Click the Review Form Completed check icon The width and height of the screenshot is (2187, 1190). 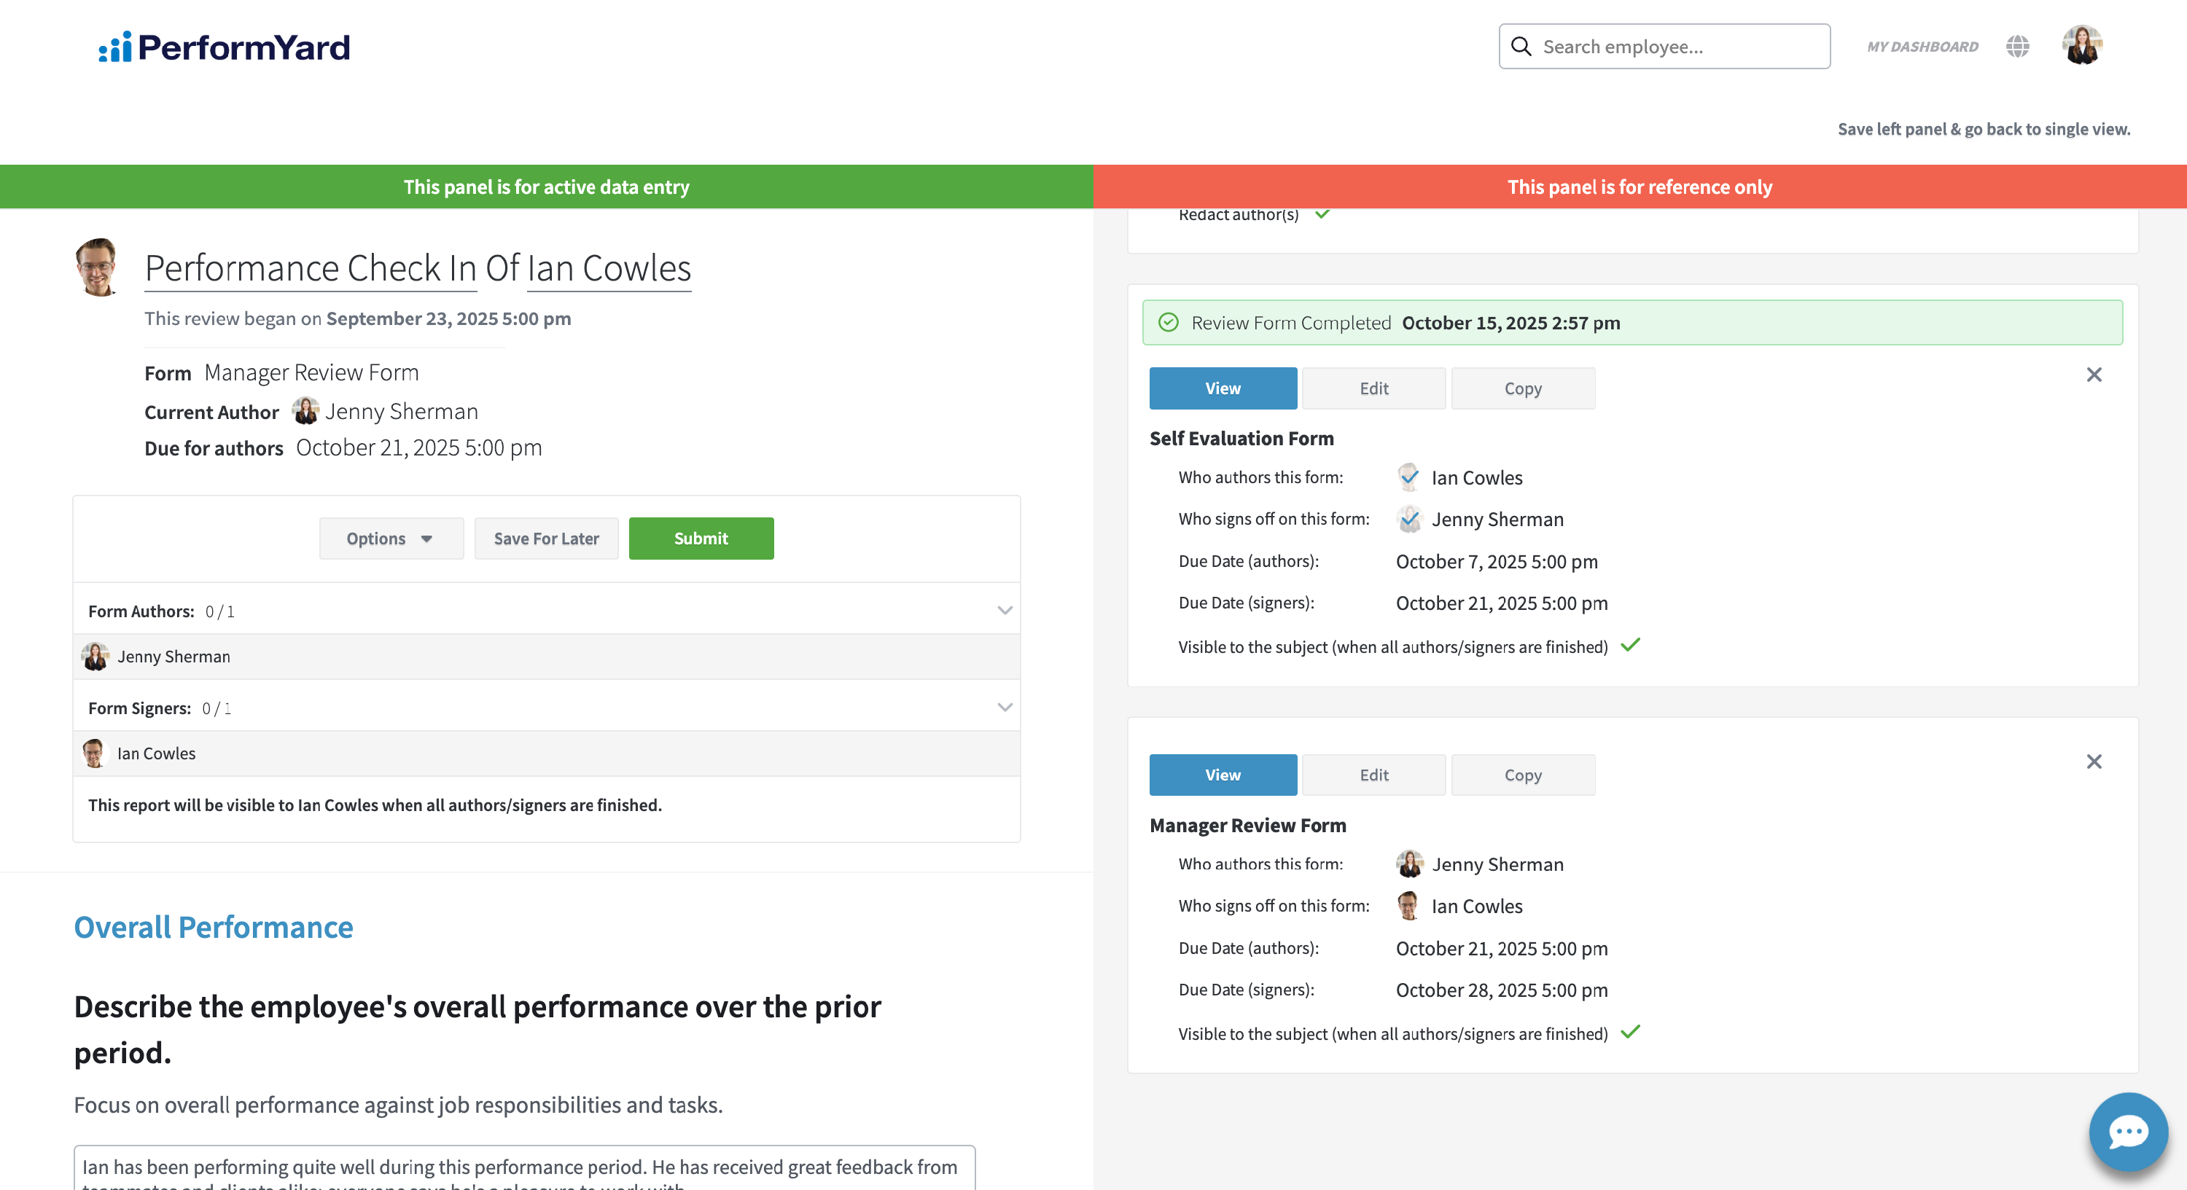pyautogui.click(x=1168, y=323)
